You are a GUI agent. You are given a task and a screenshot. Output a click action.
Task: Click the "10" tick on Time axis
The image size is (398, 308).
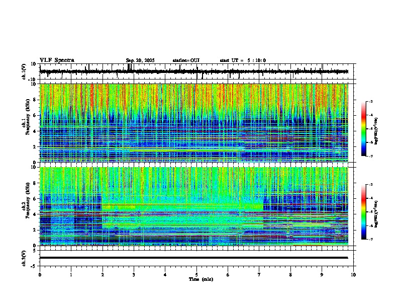tap(353, 275)
